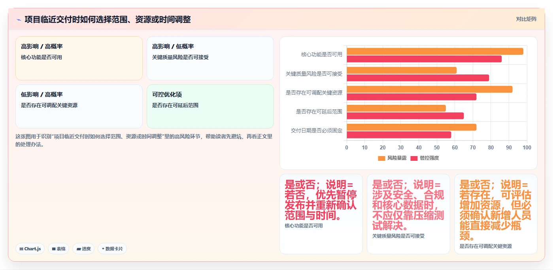The height and width of the screenshot is (270, 553).
Task: Toggle the 管控强度 legend swatch
Action: [x=414, y=158]
